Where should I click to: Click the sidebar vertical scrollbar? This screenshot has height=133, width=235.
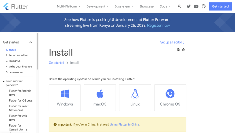38,51
